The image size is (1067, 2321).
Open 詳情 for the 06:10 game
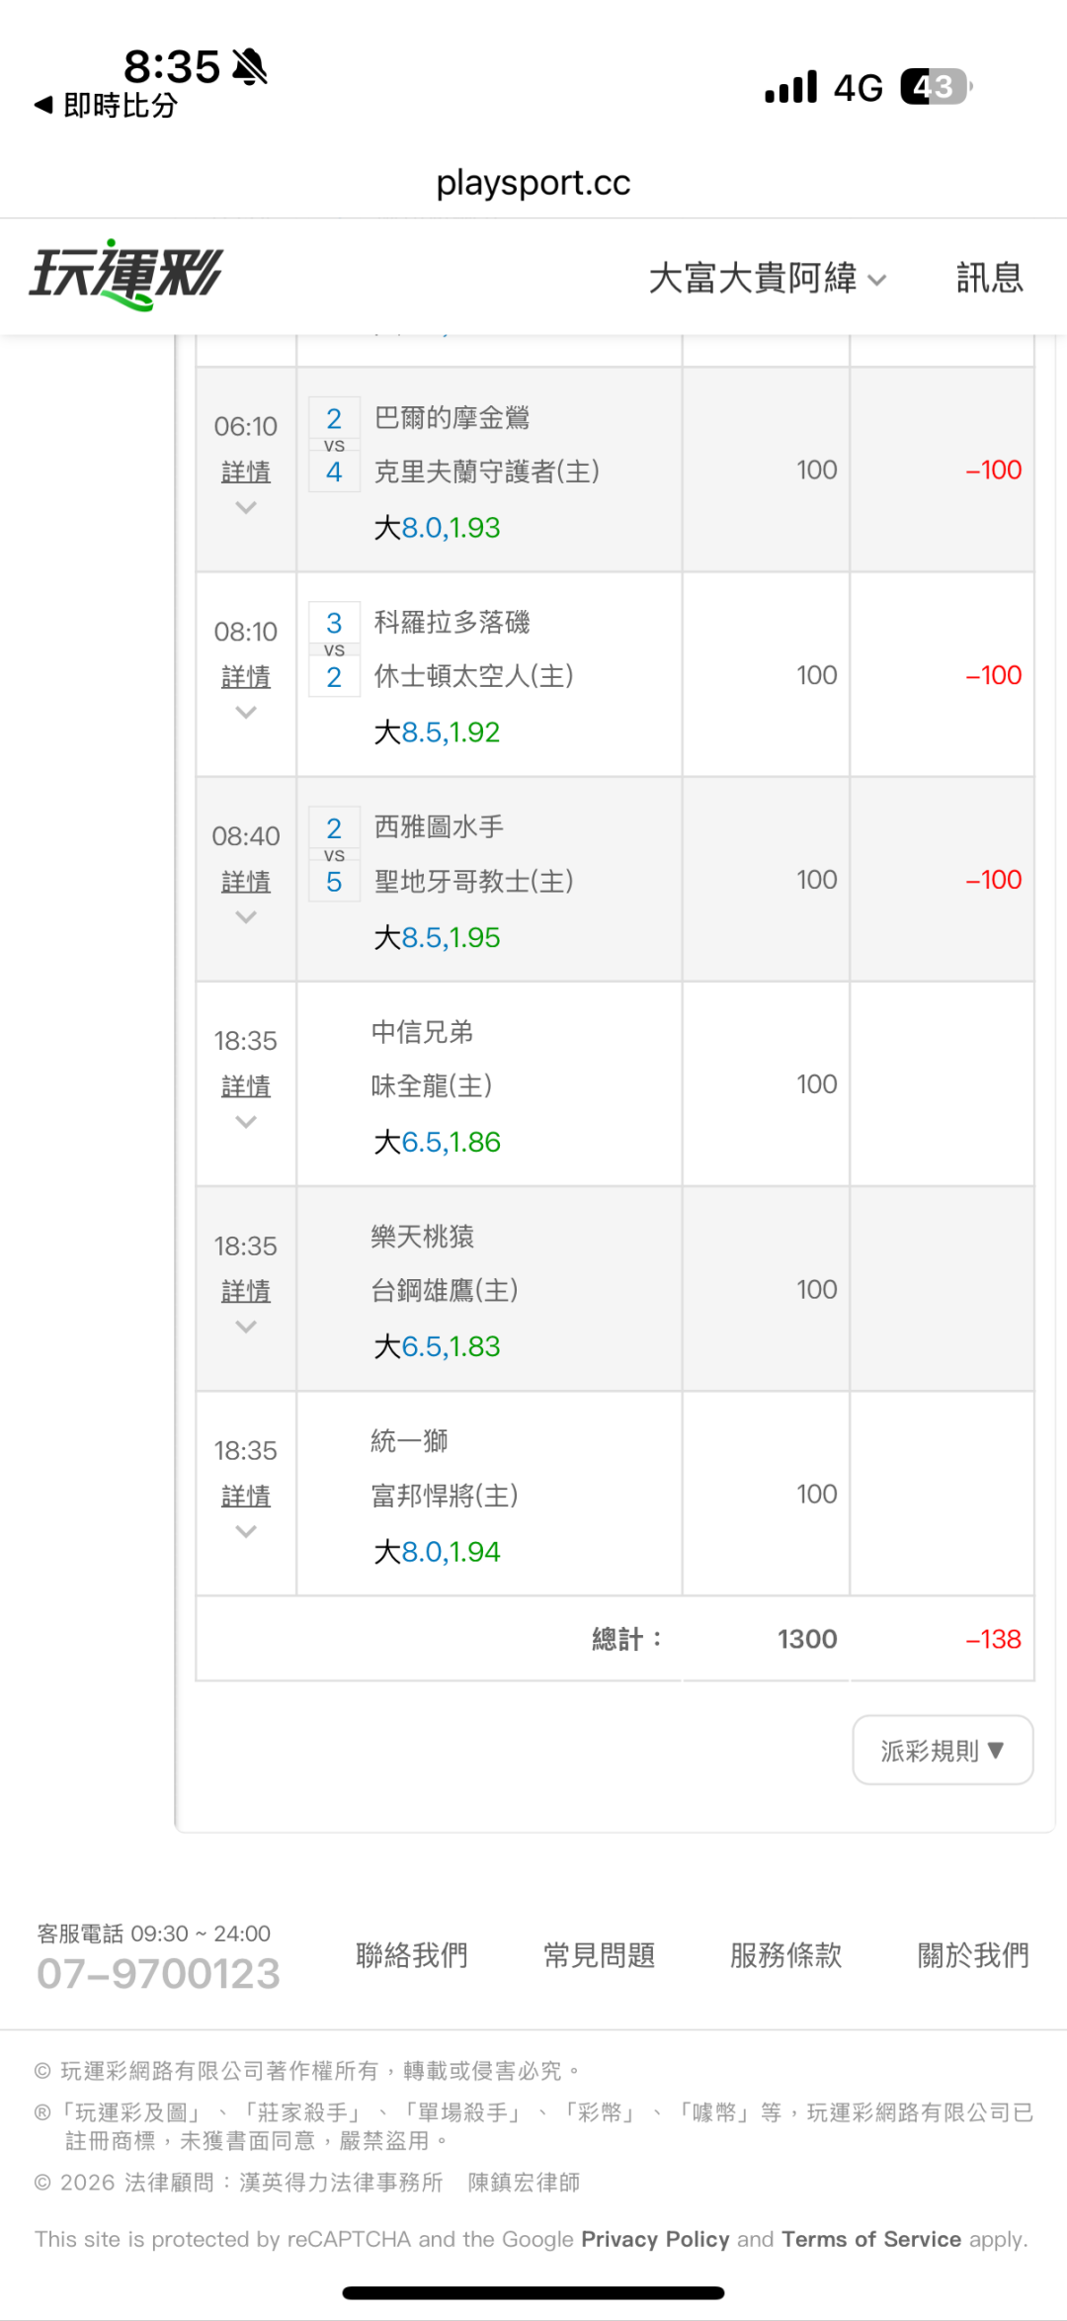tap(246, 473)
